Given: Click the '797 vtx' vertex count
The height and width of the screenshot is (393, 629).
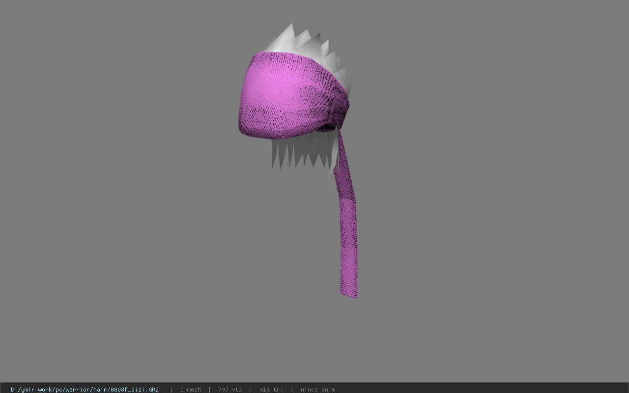Looking at the screenshot, I should click(x=230, y=390).
